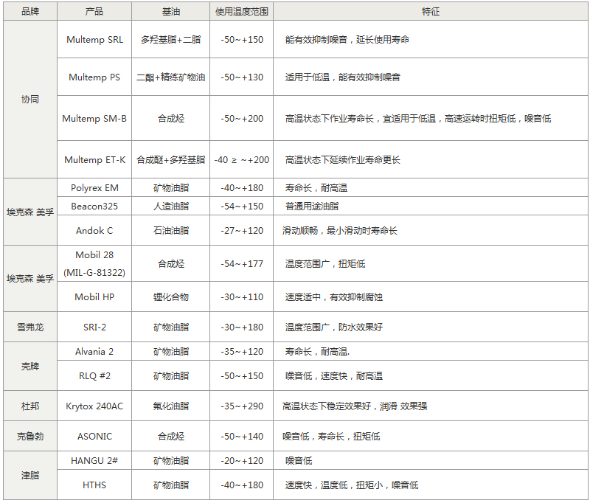
Task: Select 温度范围广，扭矩低 feature text
Action: click(x=324, y=263)
